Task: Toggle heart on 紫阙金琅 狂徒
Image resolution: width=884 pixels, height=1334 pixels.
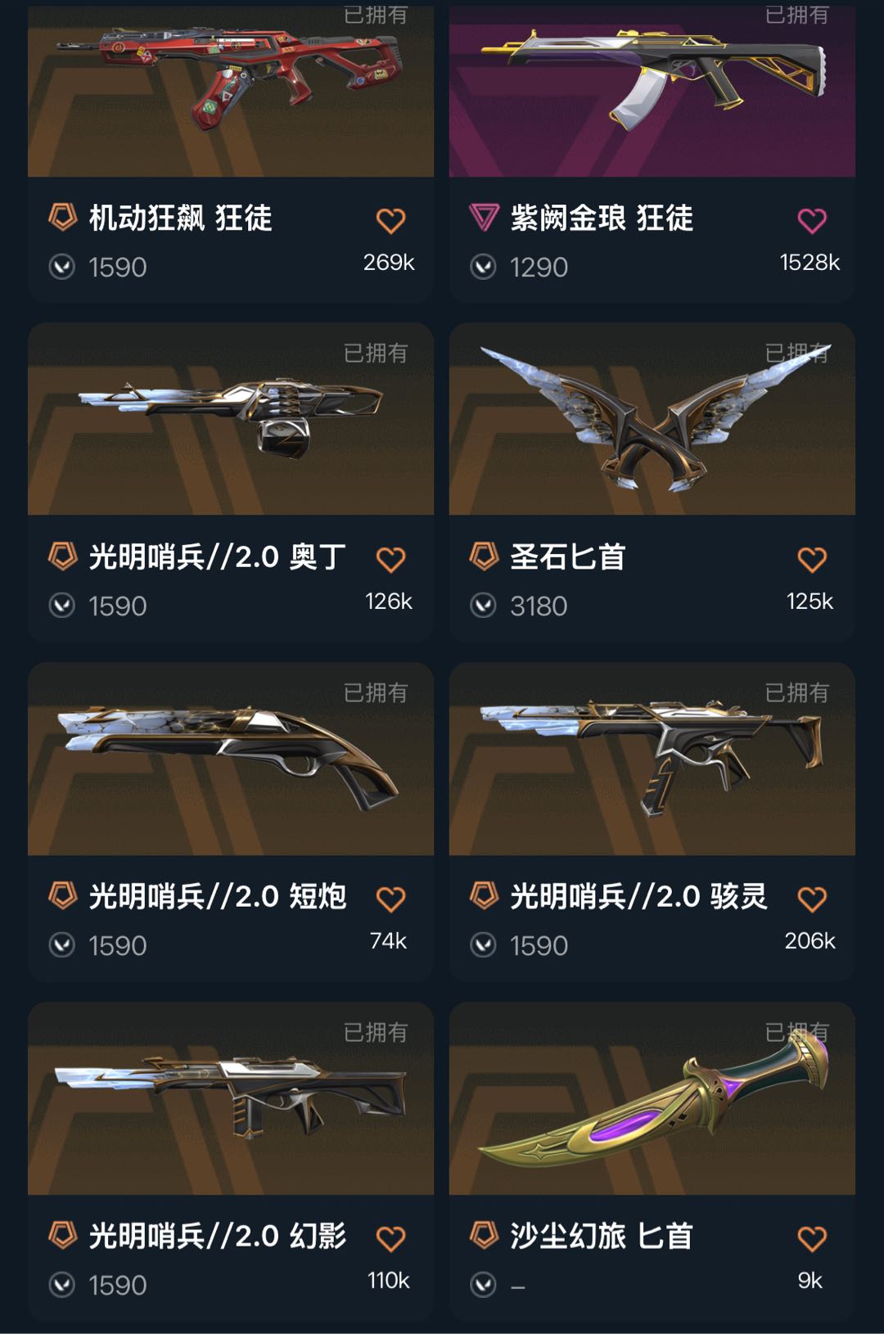Action: pos(812,220)
